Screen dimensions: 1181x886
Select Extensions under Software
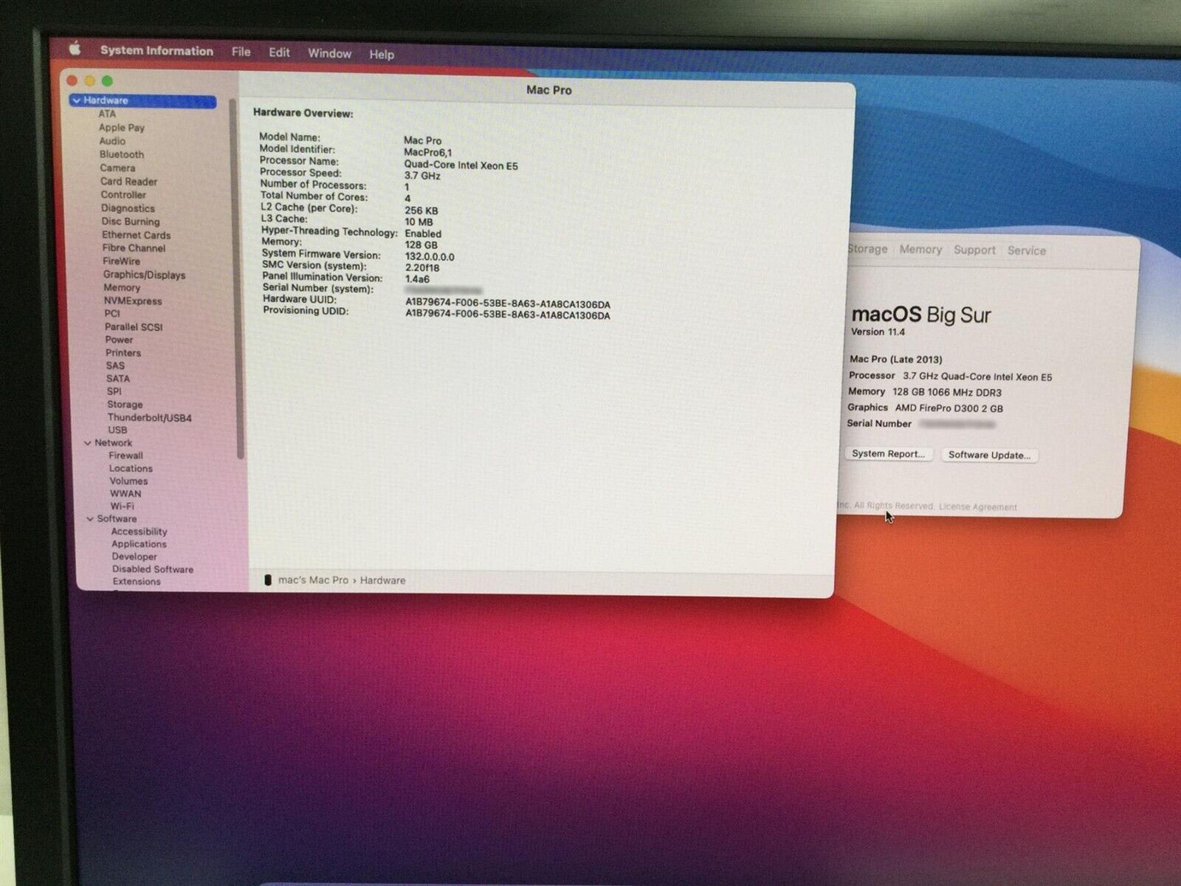pyautogui.click(x=137, y=581)
